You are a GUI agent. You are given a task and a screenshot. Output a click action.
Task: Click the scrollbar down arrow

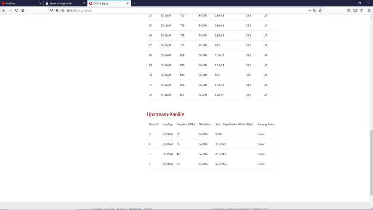tap(371, 209)
